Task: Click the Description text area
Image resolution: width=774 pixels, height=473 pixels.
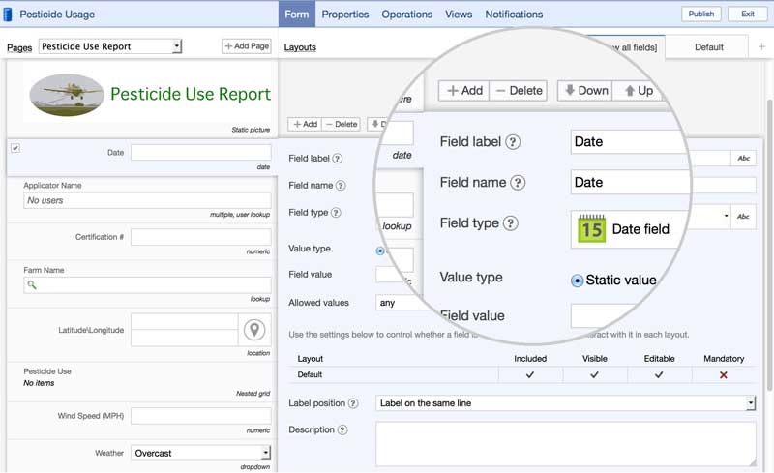Action: pos(566,443)
